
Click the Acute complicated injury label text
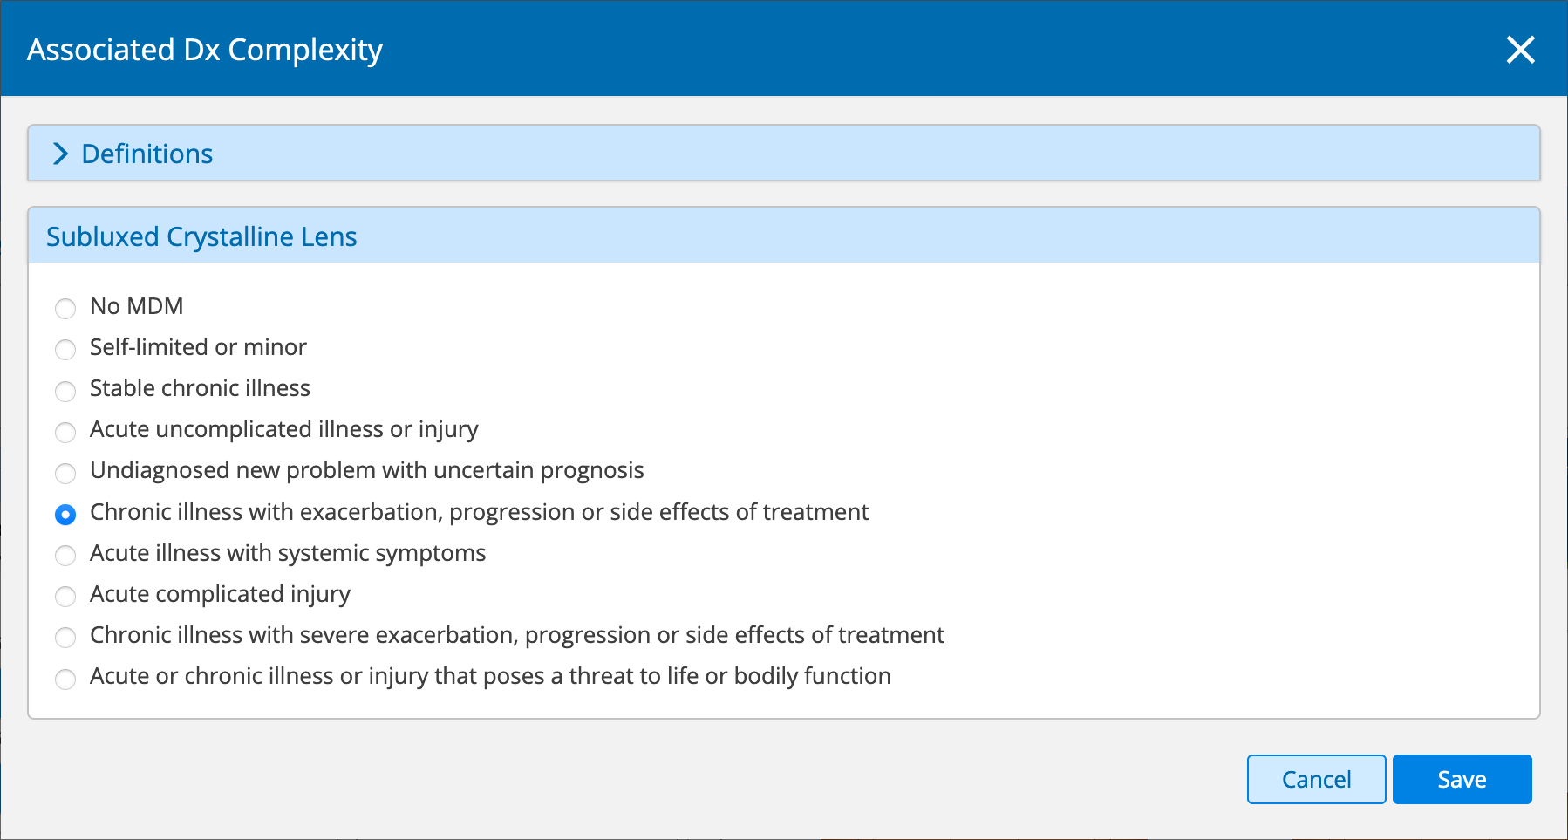coord(220,594)
